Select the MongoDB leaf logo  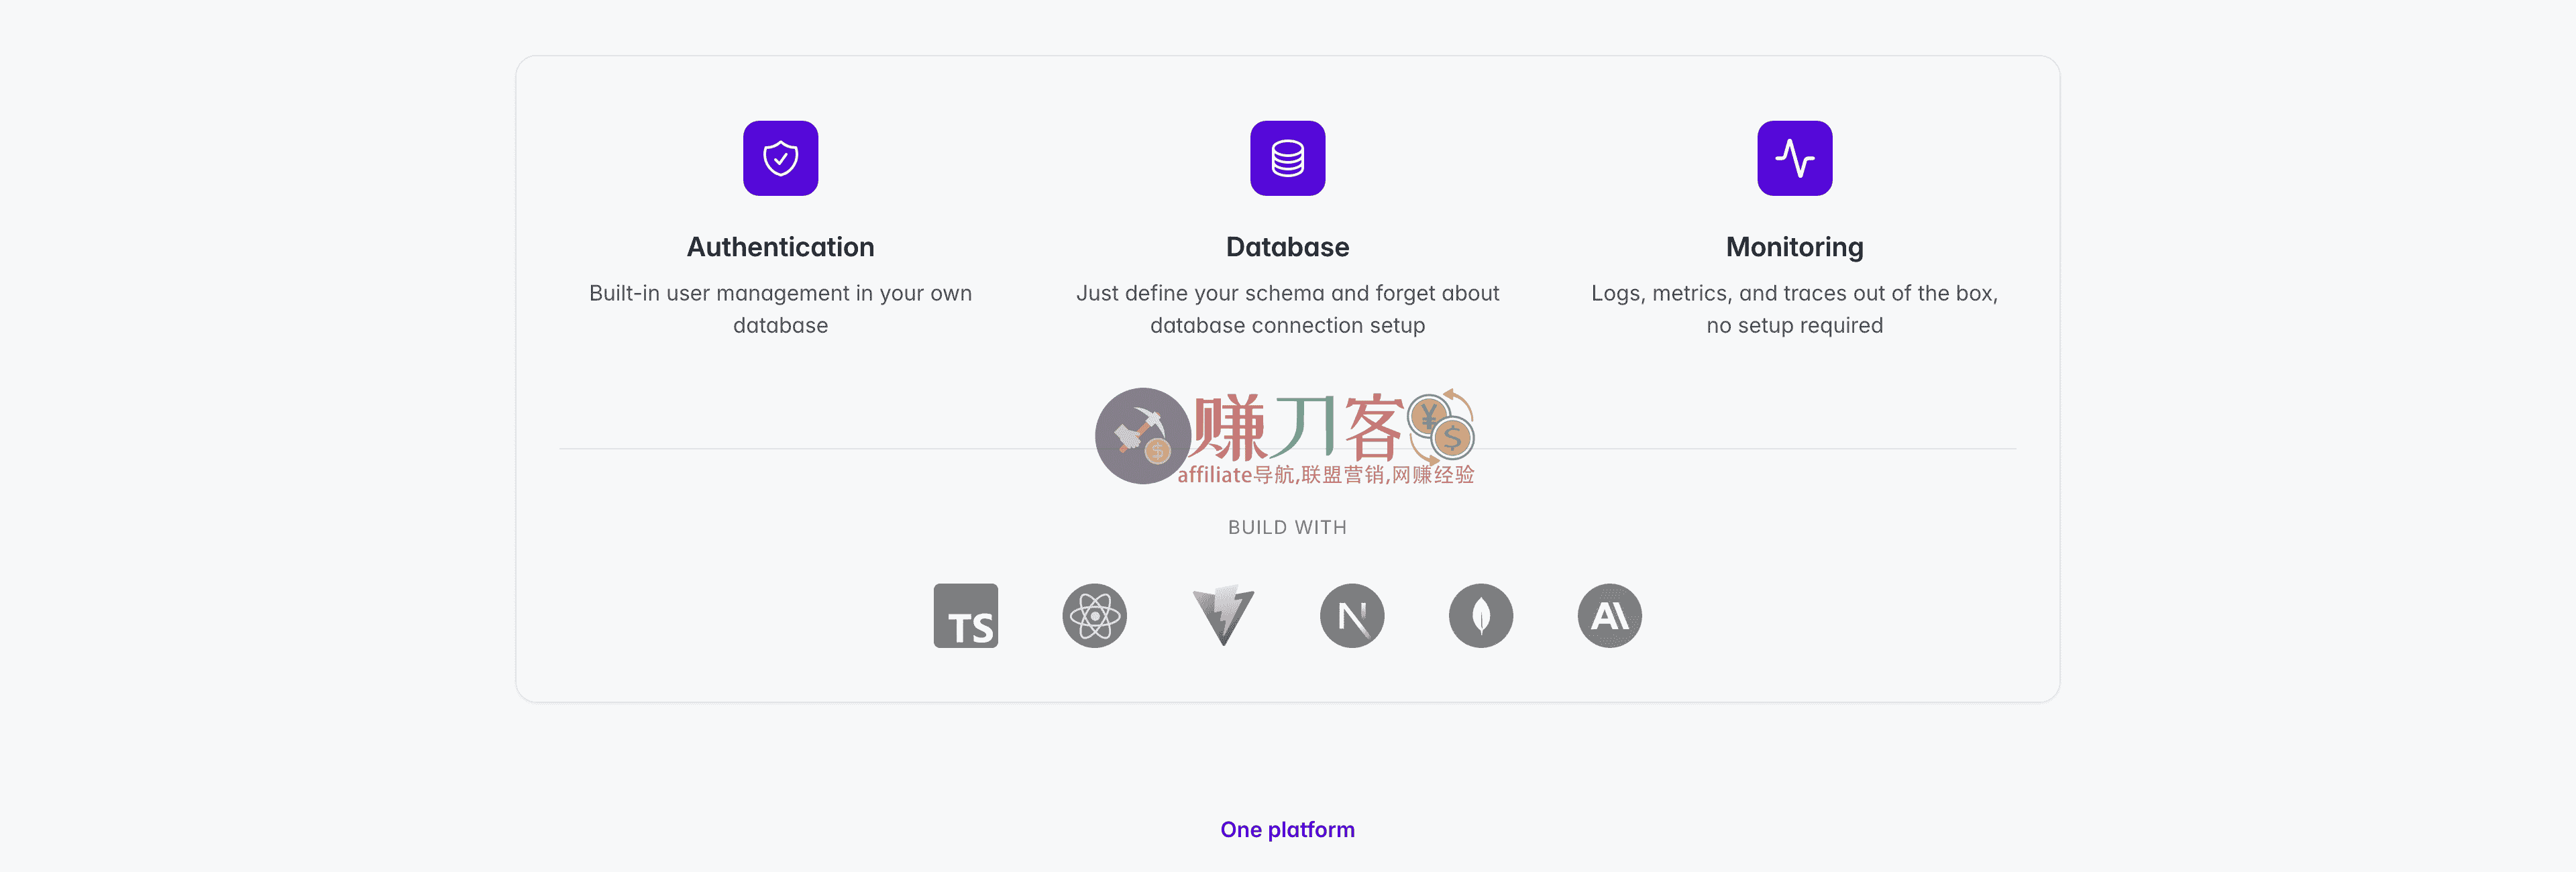[x=1480, y=616]
